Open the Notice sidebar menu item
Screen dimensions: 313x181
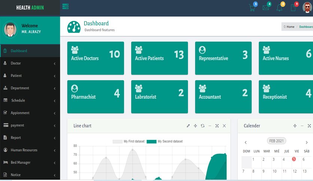point(30,175)
